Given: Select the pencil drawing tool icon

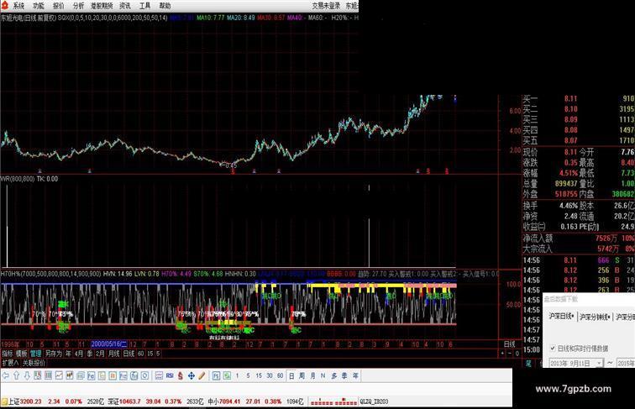Looking at the screenshot, I should coord(202,375).
